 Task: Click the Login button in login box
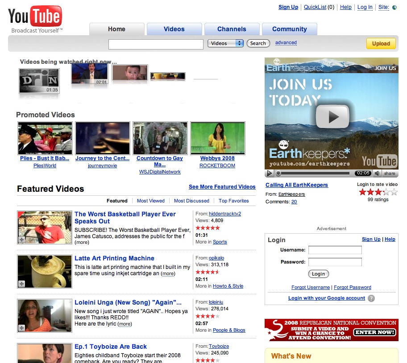tap(319, 274)
